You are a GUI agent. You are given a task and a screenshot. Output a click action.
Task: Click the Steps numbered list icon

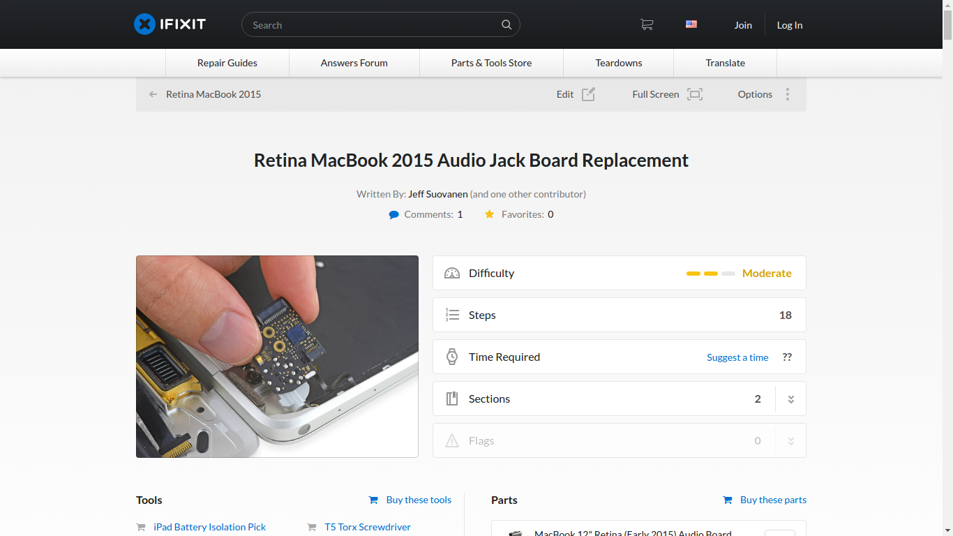[452, 315]
